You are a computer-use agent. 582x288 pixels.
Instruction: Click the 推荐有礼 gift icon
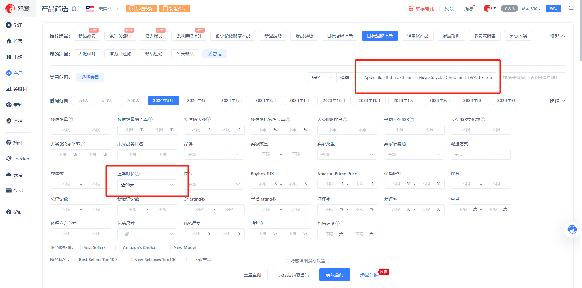(411, 8)
